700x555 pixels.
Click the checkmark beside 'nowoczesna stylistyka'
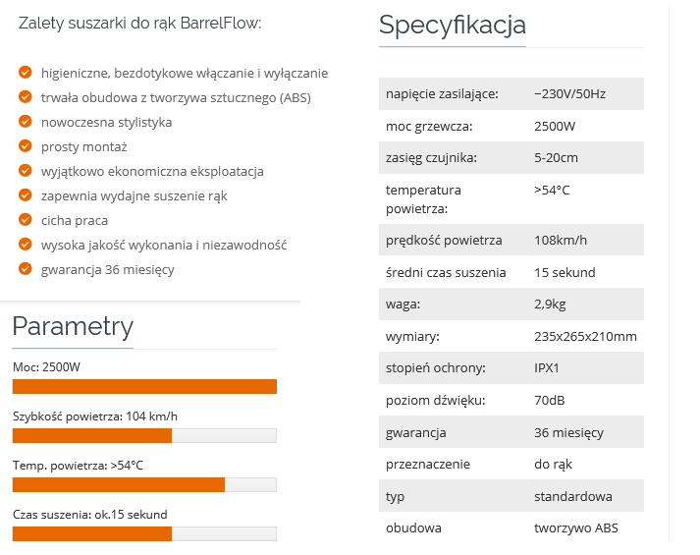click(x=26, y=122)
